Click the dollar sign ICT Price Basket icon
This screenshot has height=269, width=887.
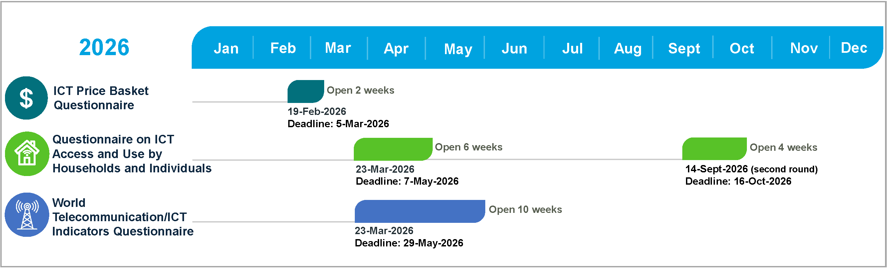[26, 98]
